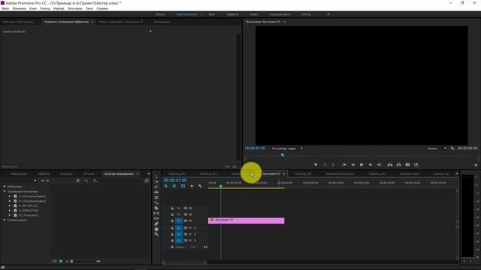Click the Lift button
The height and width of the screenshot is (270, 481).
(x=390, y=165)
